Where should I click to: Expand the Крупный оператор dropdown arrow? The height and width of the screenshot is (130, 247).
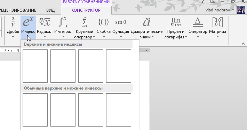click(94, 37)
